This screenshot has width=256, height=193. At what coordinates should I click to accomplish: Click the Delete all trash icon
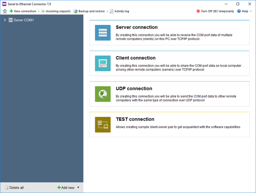pyautogui.click(x=6, y=187)
